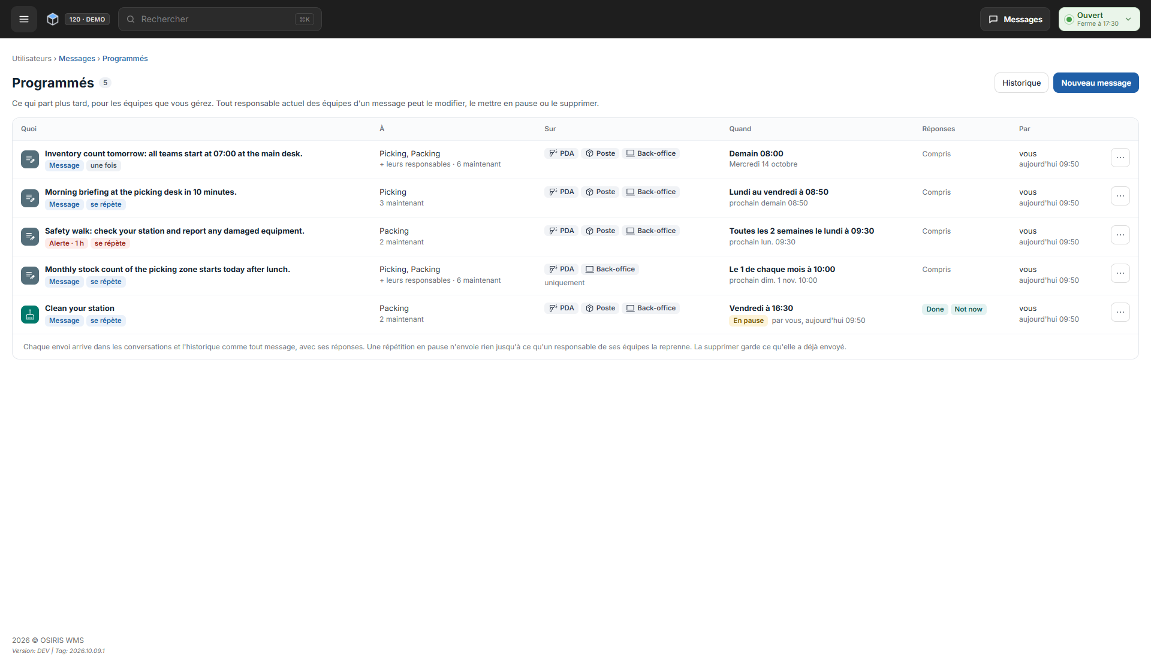Viewport: 1151px width, 671px height.
Task: Go to Messages breadcrumb link
Action: tap(77, 59)
